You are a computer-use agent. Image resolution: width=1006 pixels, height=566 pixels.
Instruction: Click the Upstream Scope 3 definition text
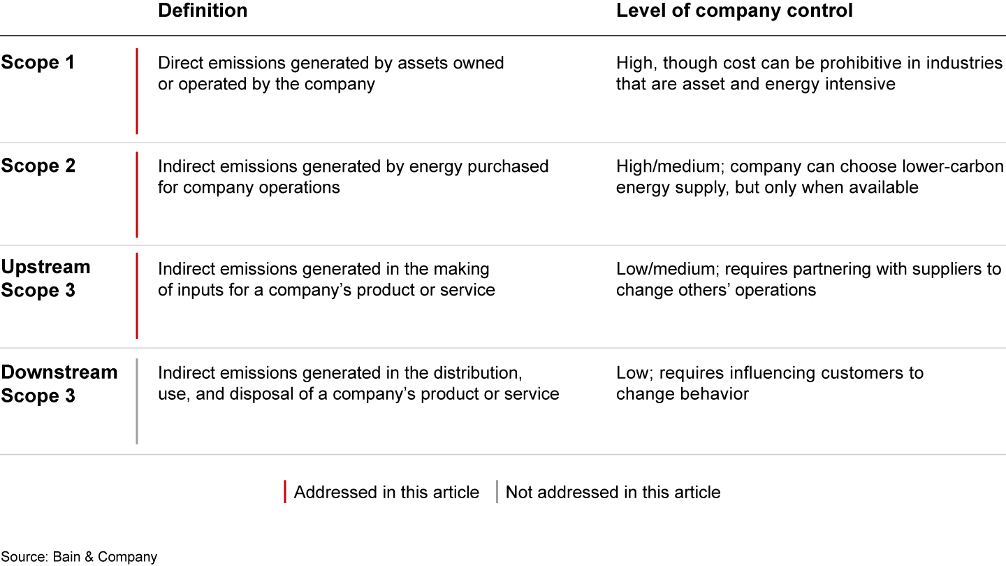point(326,279)
